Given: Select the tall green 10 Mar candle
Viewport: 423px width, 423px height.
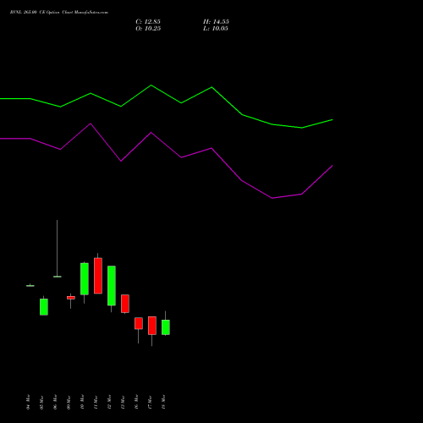Looking at the screenshot, I should (x=85, y=279).
